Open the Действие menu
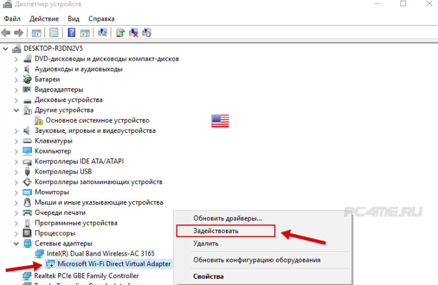Screen dimensions: 438x285 pyautogui.click(x=44, y=19)
